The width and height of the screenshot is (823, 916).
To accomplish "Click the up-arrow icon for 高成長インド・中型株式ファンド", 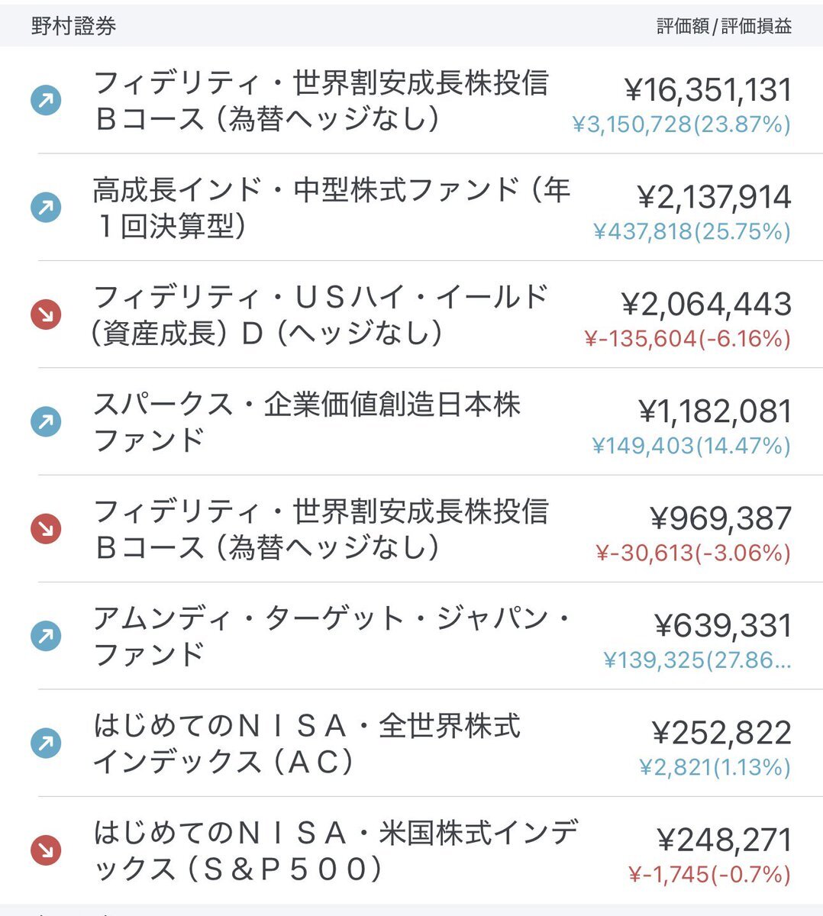I will click(46, 207).
